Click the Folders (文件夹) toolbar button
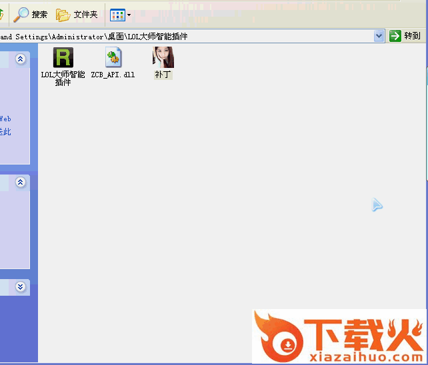This screenshot has width=428, height=365. [77, 15]
